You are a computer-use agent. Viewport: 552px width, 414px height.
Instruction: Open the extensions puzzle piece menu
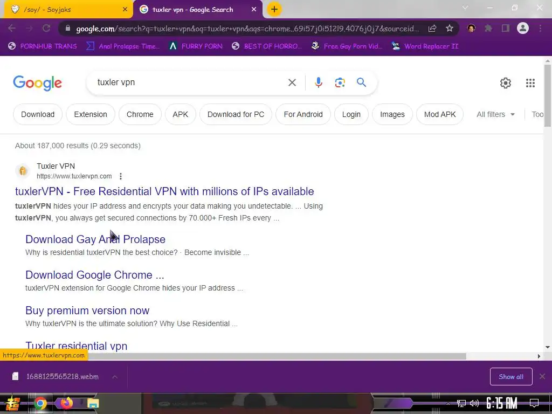coord(488,28)
